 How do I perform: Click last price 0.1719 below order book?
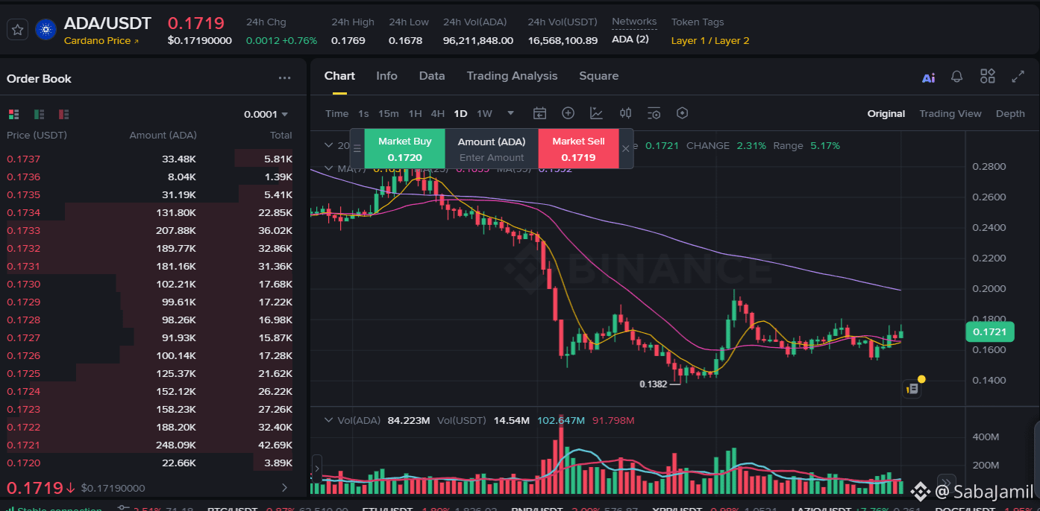[34, 488]
